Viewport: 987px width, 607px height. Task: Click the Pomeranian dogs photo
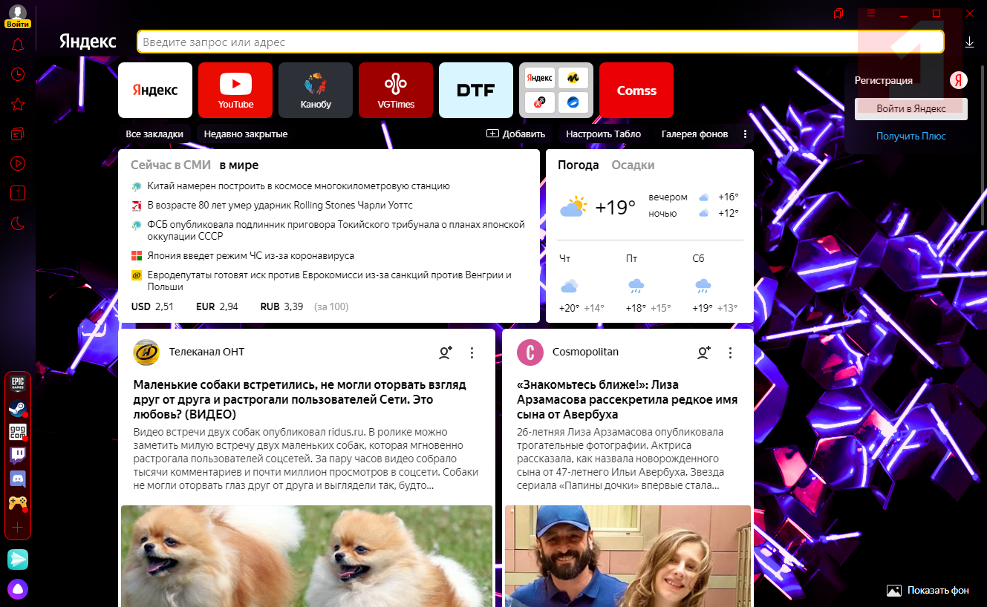[x=307, y=556]
